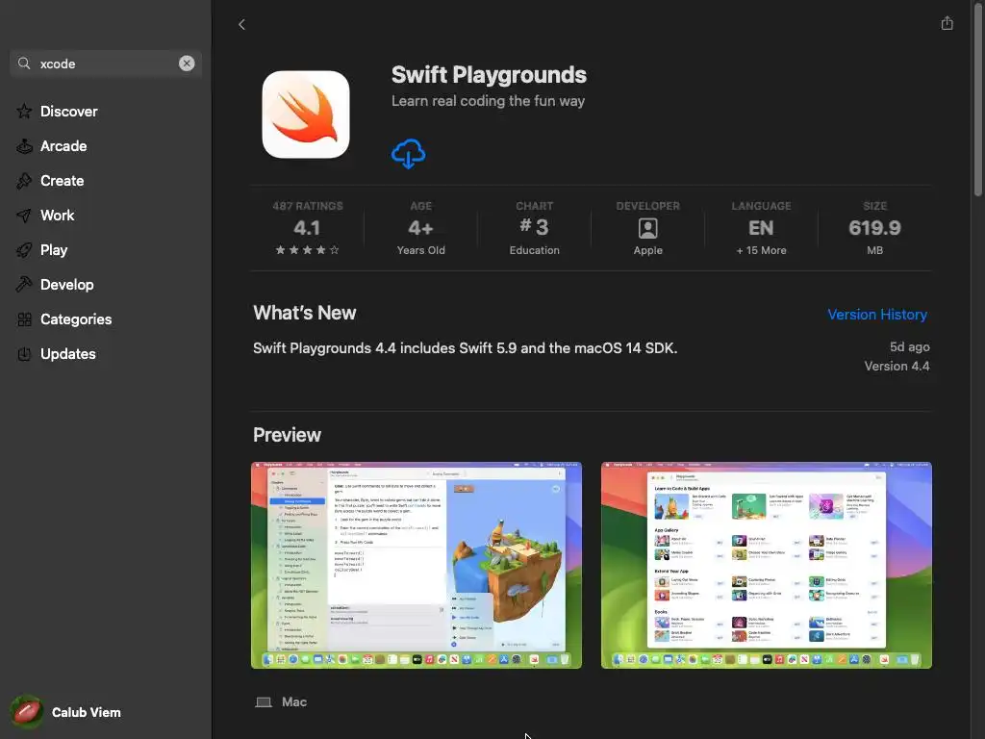Viewport: 985px width, 739px height.
Task: Click the What's New heading
Action: coord(305,313)
